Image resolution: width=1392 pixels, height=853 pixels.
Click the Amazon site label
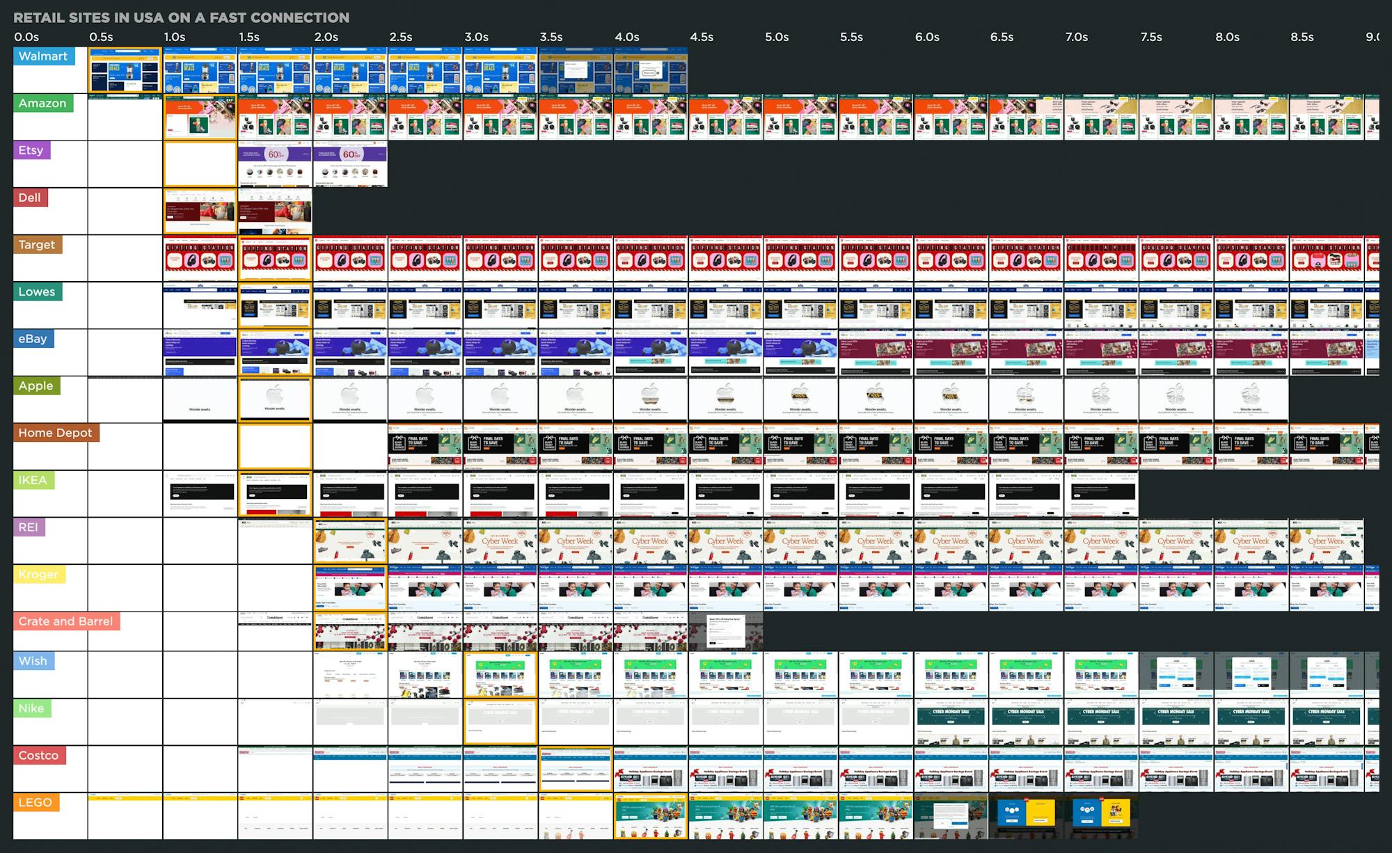point(42,104)
